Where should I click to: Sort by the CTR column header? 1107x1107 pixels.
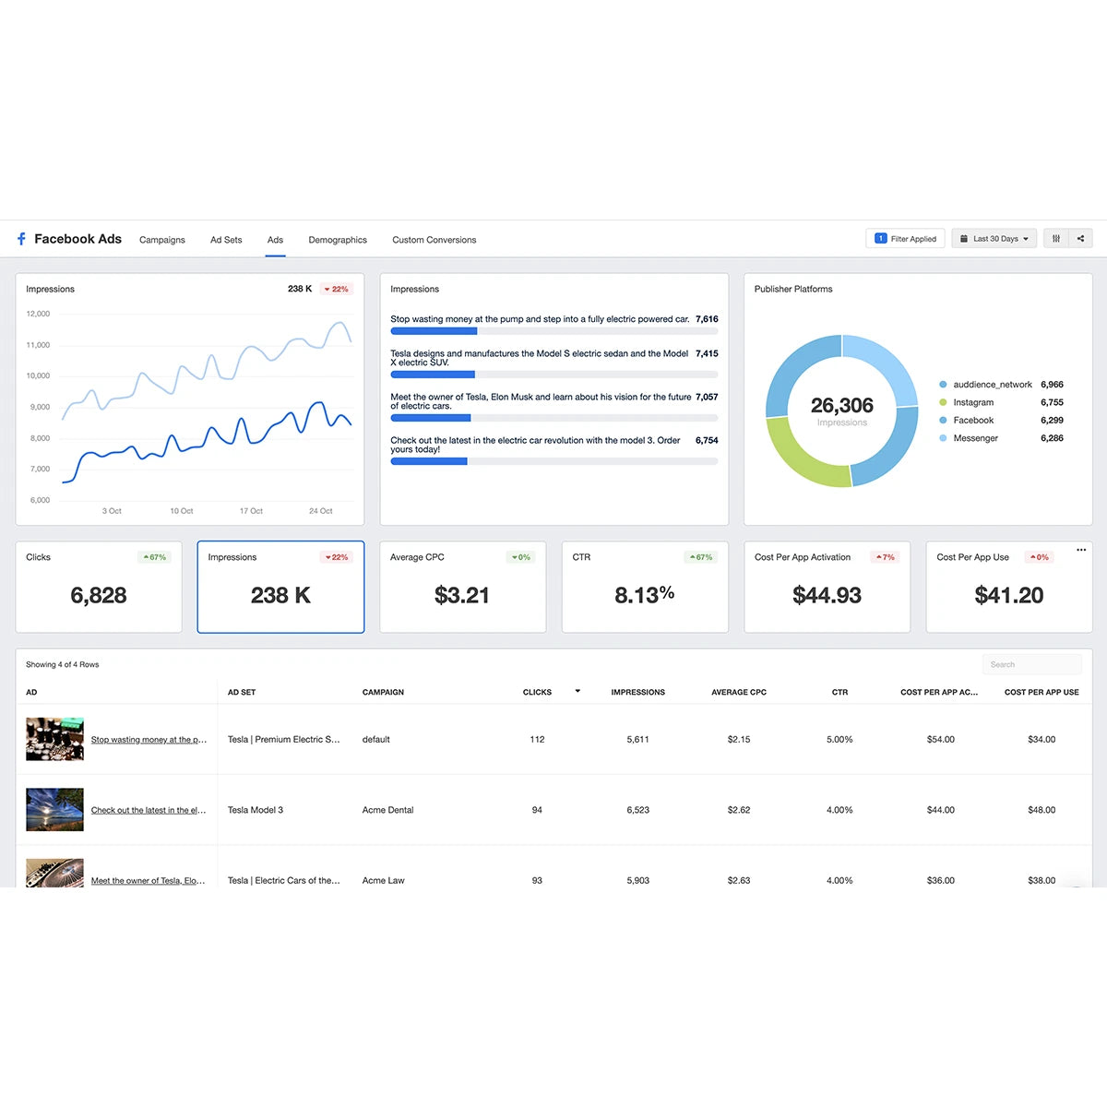coord(839,692)
